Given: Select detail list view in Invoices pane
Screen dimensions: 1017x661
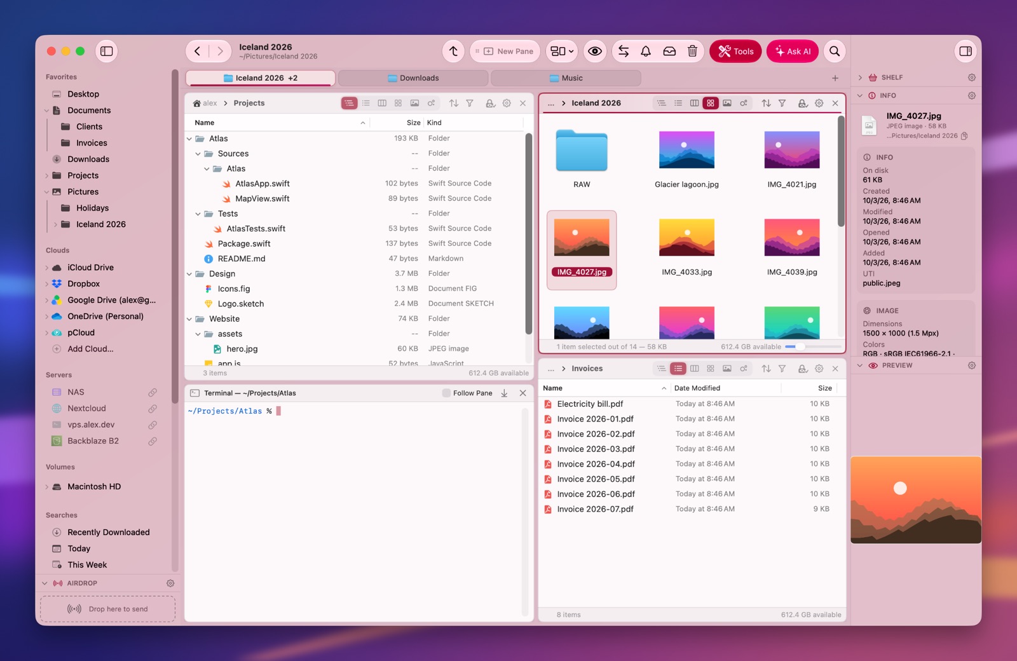Looking at the screenshot, I should (678, 369).
